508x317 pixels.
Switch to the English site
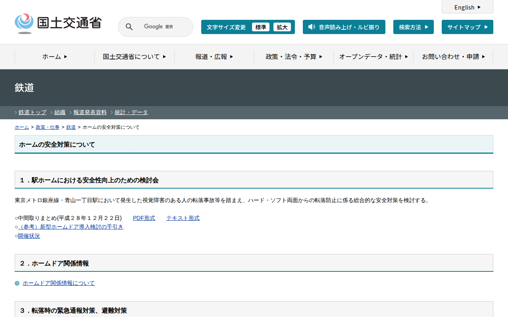(x=467, y=7)
